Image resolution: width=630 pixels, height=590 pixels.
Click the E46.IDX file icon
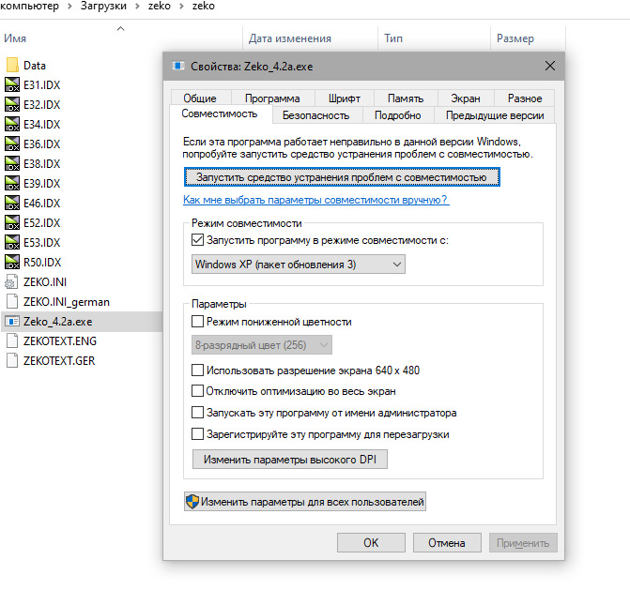(12, 203)
